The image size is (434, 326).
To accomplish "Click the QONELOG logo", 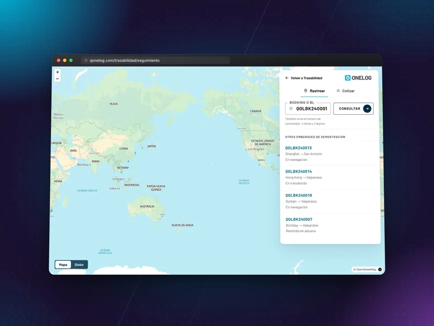I will point(358,78).
